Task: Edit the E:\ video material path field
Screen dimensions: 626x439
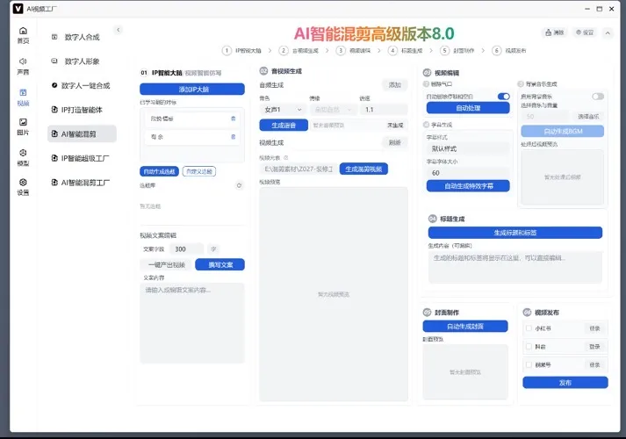Action: click(299, 169)
